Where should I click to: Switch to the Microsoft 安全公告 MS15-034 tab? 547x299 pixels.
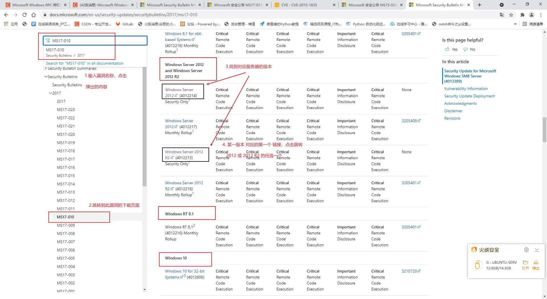(x=372, y=5)
